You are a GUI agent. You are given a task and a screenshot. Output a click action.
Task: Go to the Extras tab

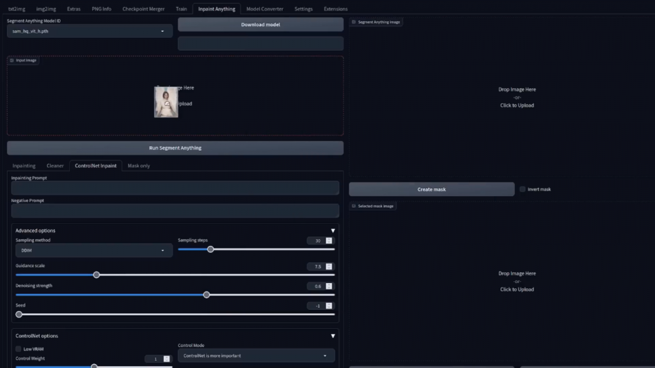pos(74,9)
